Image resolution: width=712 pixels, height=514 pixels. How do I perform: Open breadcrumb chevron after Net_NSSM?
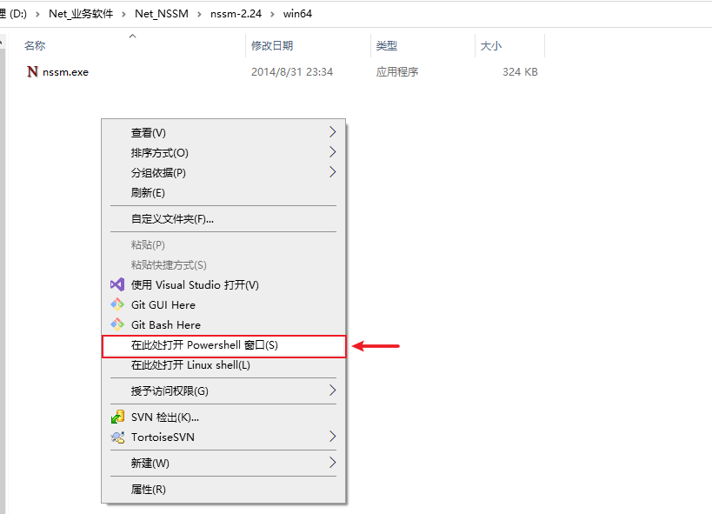tap(199, 14)
